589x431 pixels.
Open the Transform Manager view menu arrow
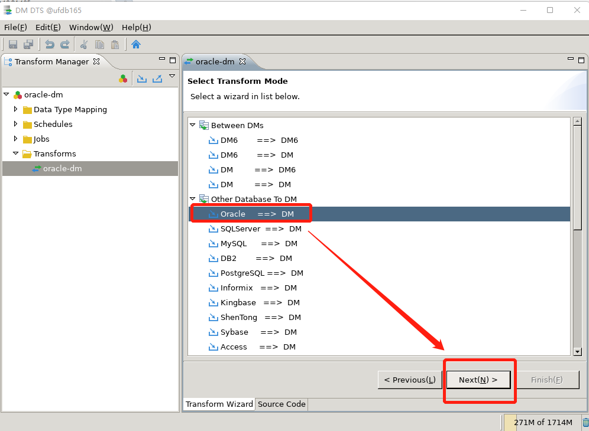(x=172, y=76)
